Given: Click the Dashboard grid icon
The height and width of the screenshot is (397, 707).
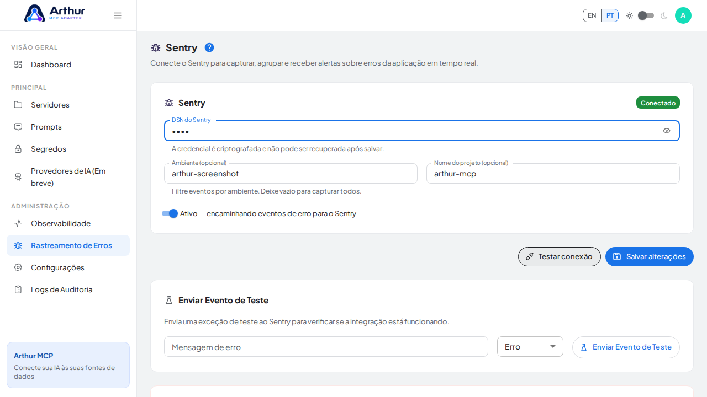Looking at the screenshot, I should coord(18,65).
